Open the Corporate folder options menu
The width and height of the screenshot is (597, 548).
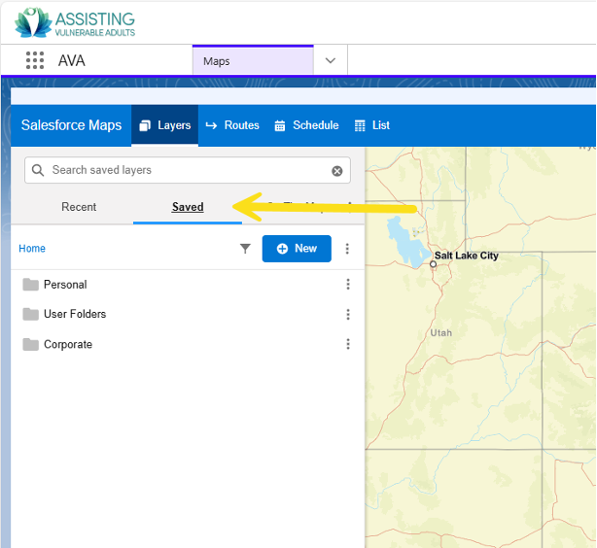click(x=348, y=344)
